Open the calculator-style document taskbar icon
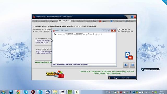 point(63,92)
